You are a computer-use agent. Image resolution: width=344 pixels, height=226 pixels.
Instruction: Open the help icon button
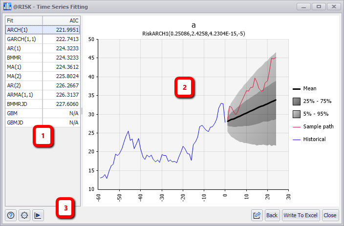11,215
